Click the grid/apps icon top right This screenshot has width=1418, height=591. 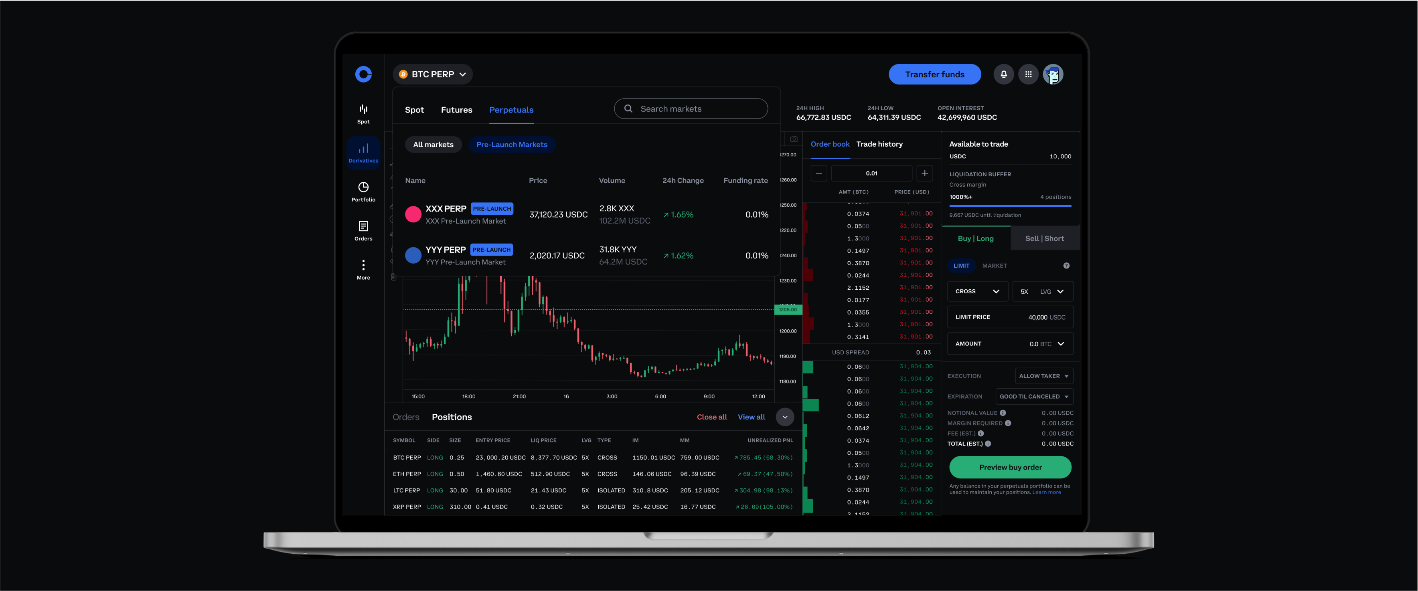1028,73
